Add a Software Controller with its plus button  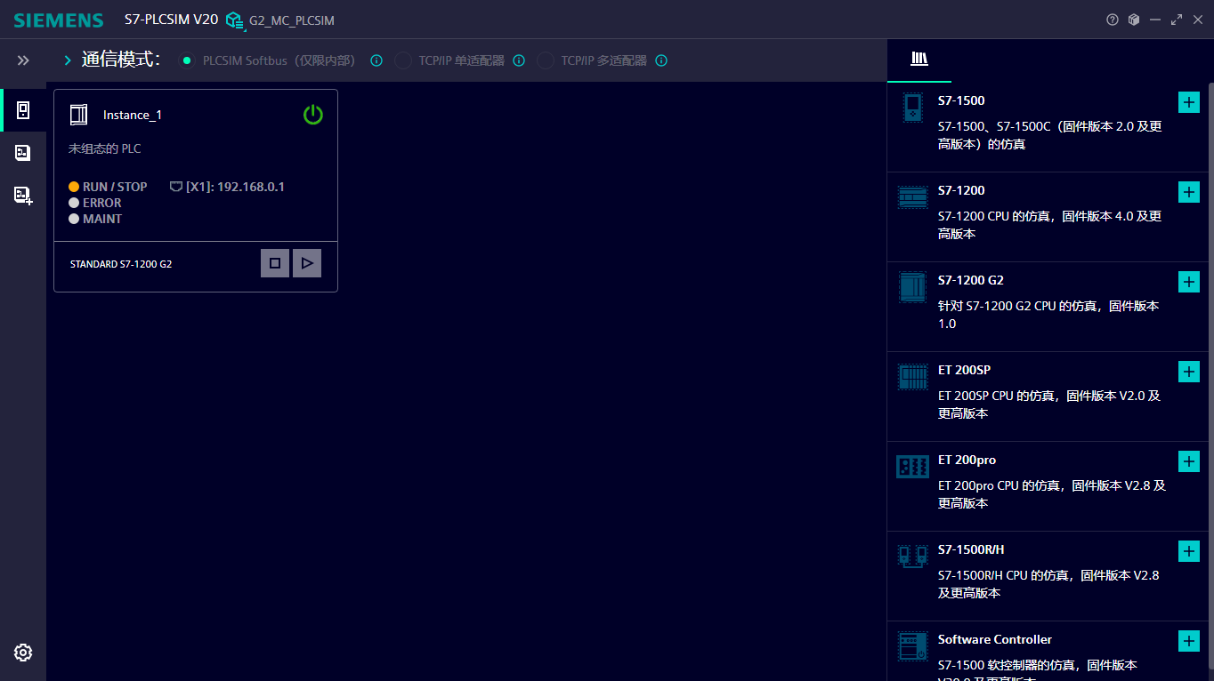click(1189, 641)
